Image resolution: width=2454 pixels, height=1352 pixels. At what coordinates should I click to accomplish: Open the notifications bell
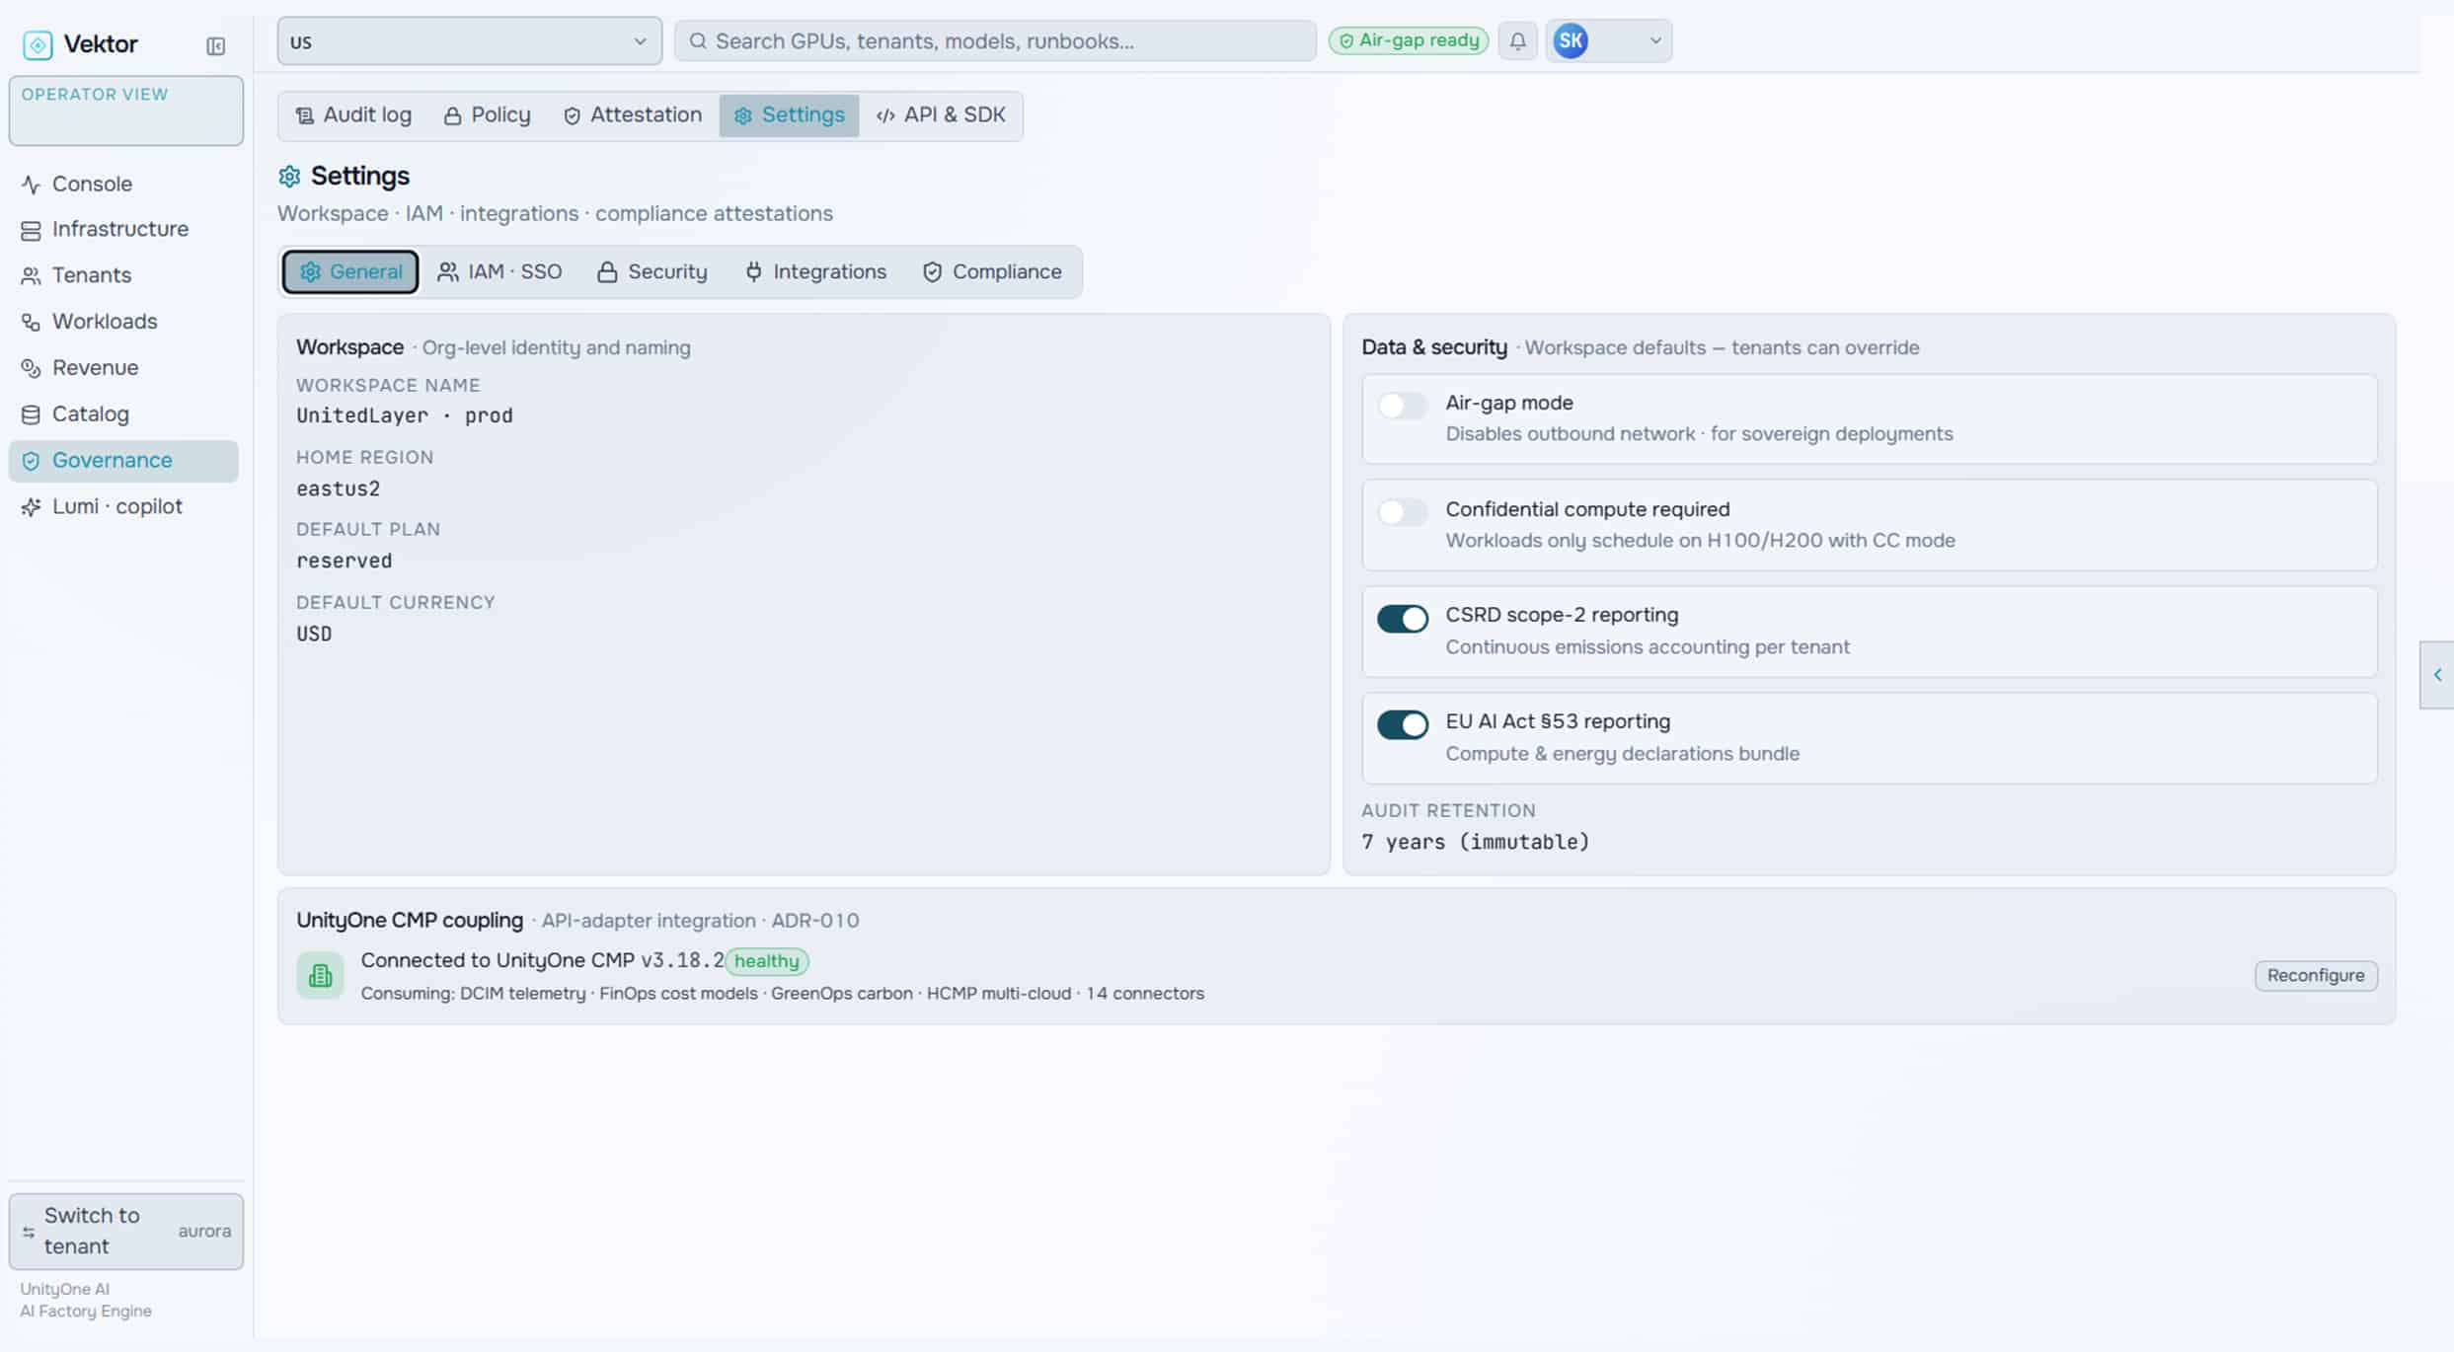[x=1517, y=41]
